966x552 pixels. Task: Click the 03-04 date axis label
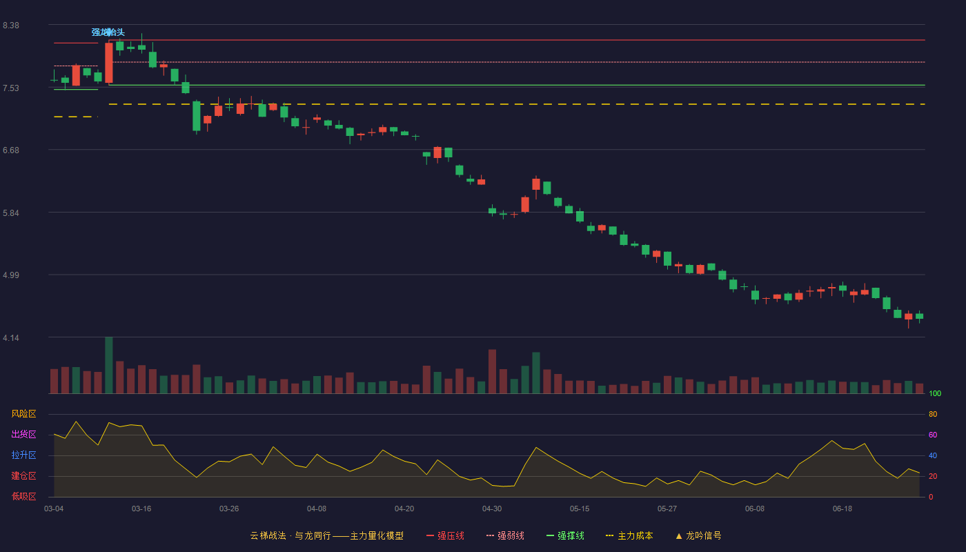coord(54,509)
